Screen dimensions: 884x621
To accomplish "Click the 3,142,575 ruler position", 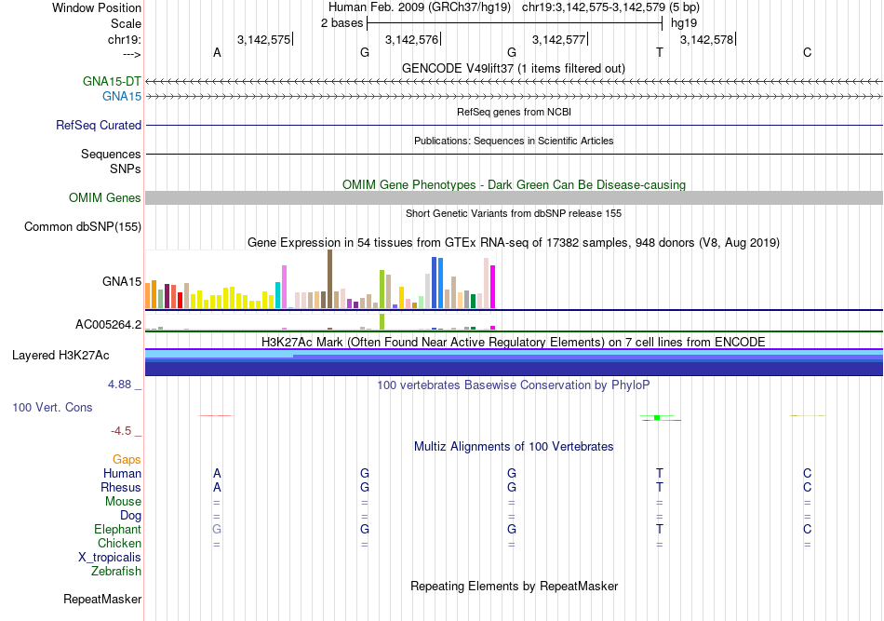I will [x=264, y=39].
